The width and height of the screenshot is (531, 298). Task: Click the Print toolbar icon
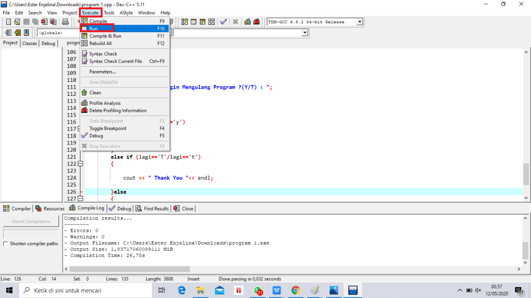coord(65,22)
